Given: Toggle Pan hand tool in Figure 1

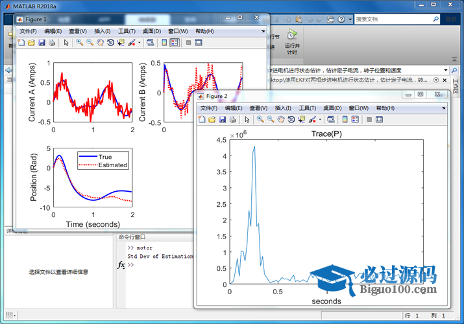Looking at the screenshot, I should pos(101,43).
